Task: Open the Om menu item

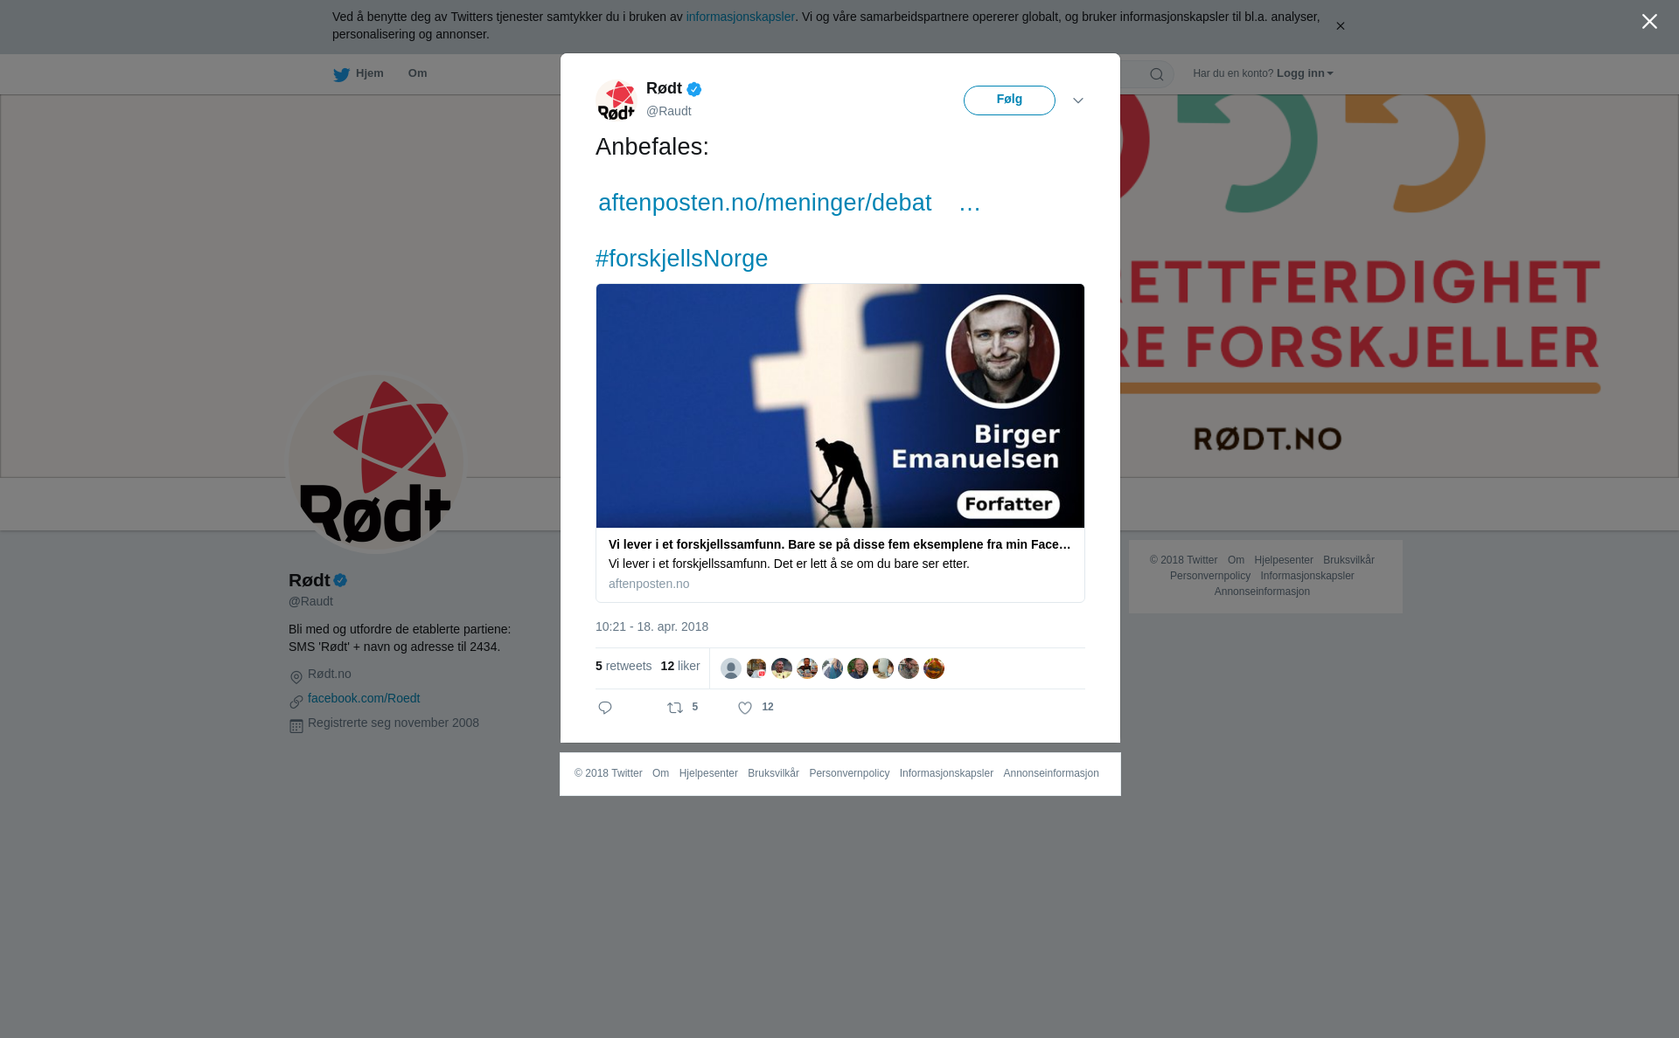Action: tap(417, 73)
